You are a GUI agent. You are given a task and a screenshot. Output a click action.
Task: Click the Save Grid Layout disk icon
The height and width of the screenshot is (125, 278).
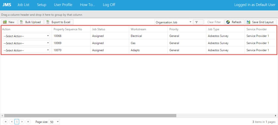(x=248, y=22)
